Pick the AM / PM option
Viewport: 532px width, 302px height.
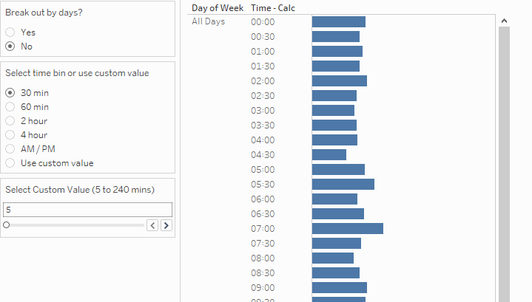(x=10, y=149)
